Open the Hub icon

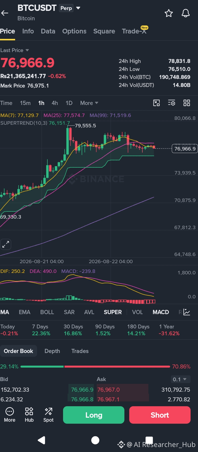29,415
